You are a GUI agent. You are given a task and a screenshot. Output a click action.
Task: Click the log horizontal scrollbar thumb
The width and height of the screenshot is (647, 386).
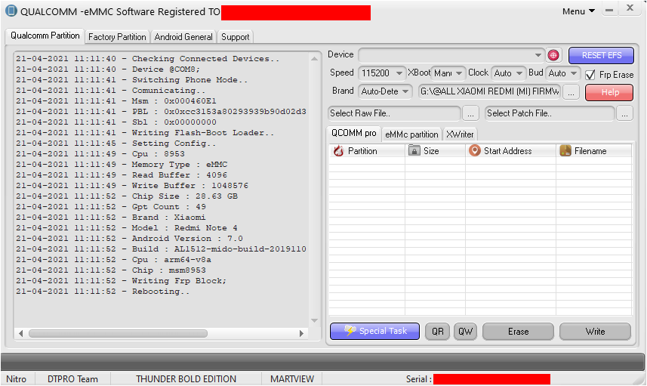[x=118, y=333]
